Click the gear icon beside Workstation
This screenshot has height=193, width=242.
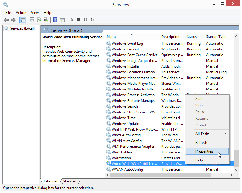click(x=109, y=158)
